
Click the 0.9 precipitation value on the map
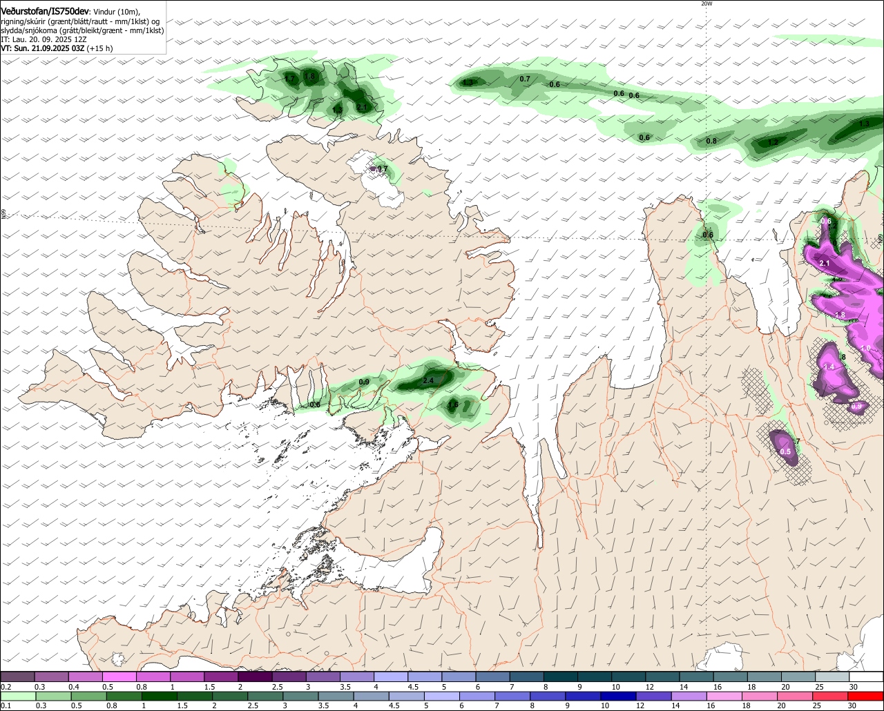365,382
